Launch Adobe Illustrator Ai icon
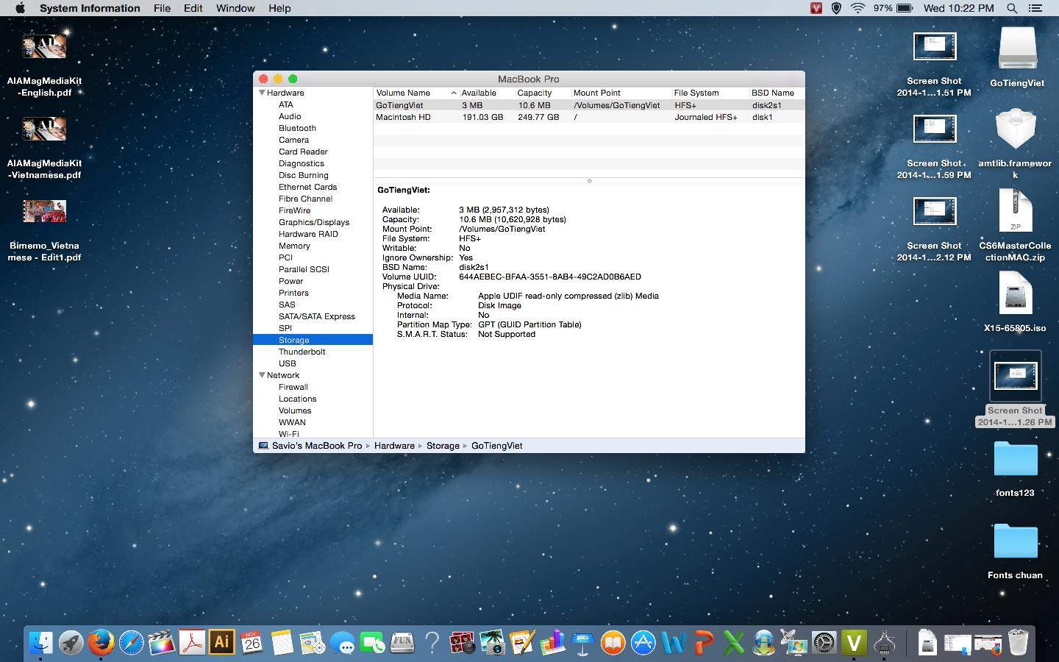This screenshot has height=662, width=1059. (x=221, y=642)
